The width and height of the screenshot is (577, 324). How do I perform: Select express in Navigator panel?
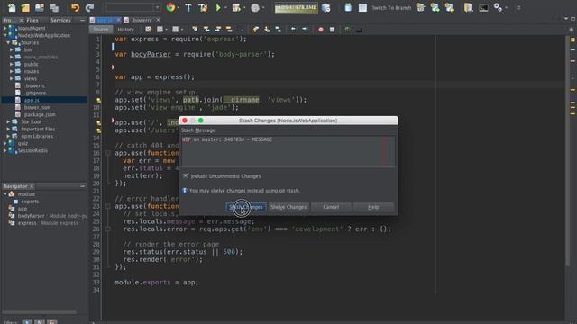tap(27, 223)
